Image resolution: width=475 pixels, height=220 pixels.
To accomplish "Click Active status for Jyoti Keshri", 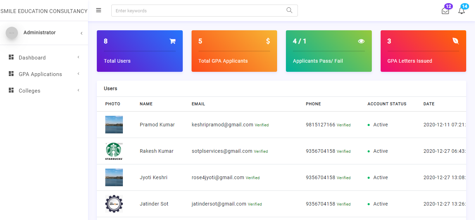I will point(381,177).
